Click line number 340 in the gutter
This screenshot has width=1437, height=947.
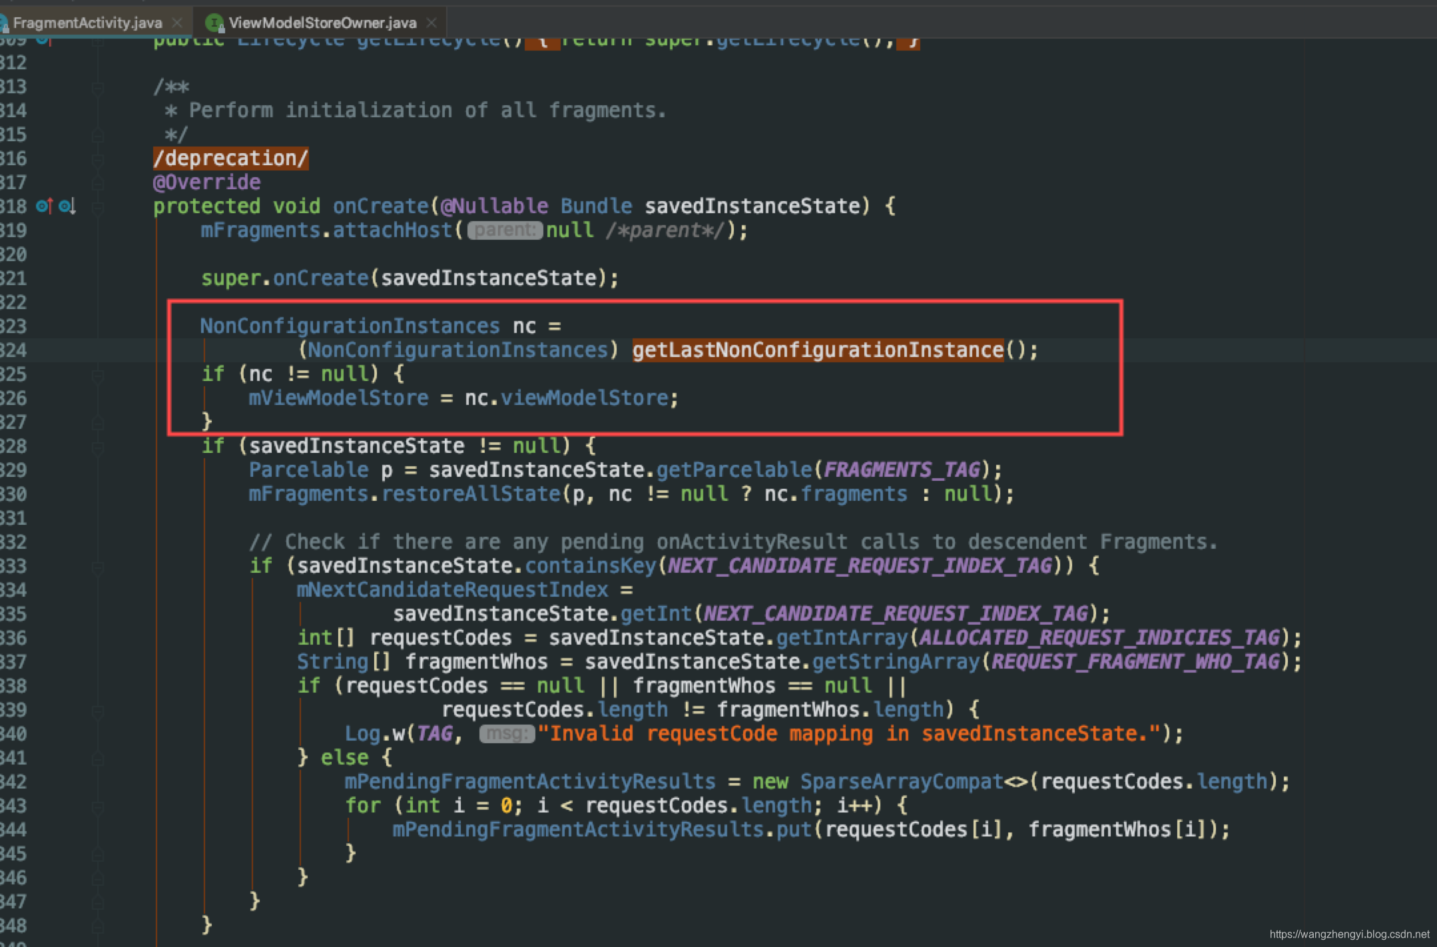tap(13, 734)
